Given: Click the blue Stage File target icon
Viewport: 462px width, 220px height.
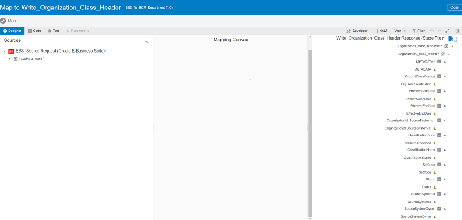Looking at the screenshot, I should click(450, 39).
